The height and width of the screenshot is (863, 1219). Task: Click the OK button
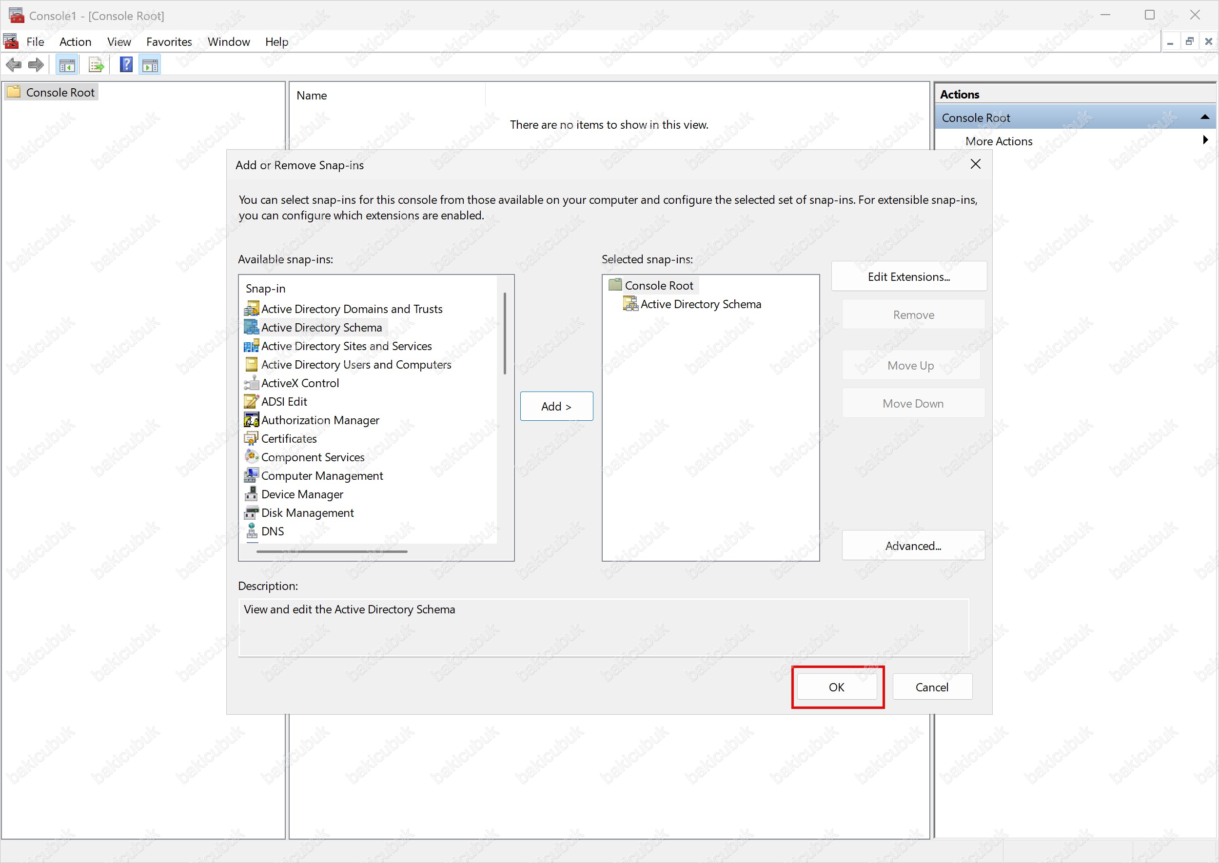pyautogui.click(x=836, y=687)
